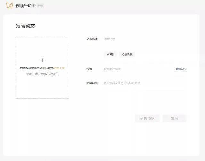205x161 pixels.
Task: Click the 位置 field label
Action: 89,69
